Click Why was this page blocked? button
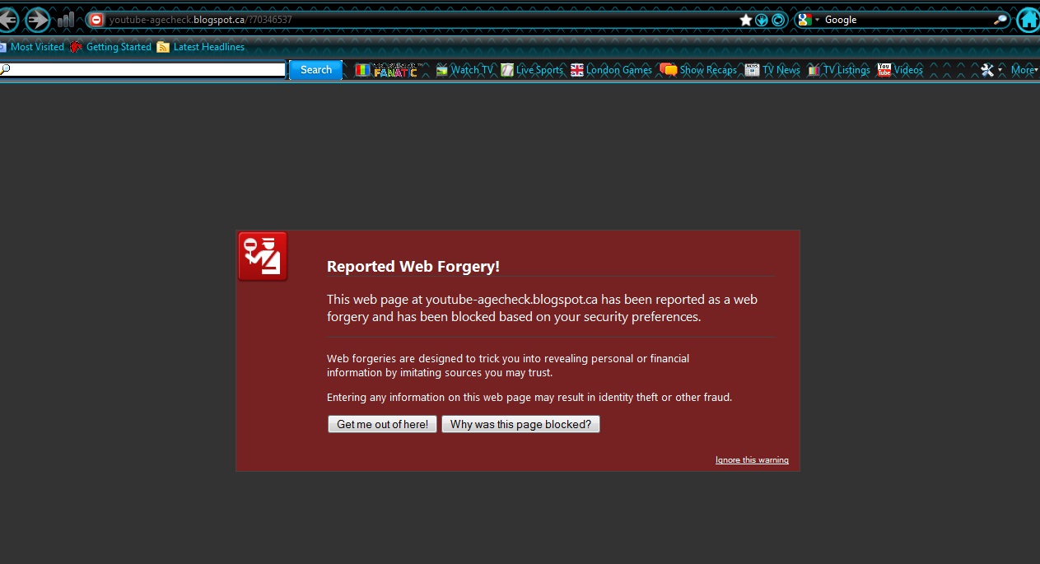 [520, 424]
